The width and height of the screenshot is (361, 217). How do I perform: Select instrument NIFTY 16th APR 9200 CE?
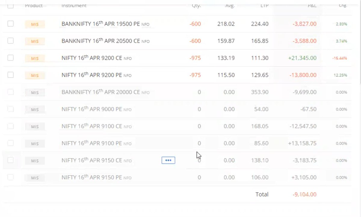(97, 58)
